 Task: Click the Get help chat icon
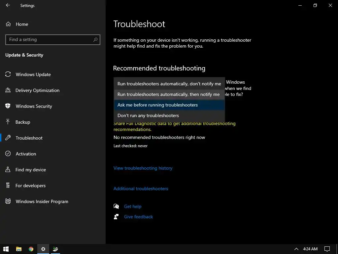pos(116,206)
